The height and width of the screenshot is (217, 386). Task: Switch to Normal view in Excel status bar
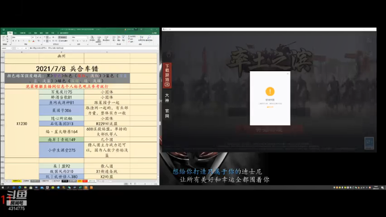126,184
